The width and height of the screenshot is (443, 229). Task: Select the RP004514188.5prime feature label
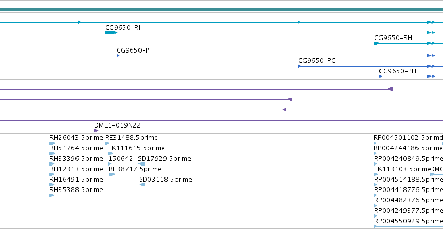click(408, 180)
